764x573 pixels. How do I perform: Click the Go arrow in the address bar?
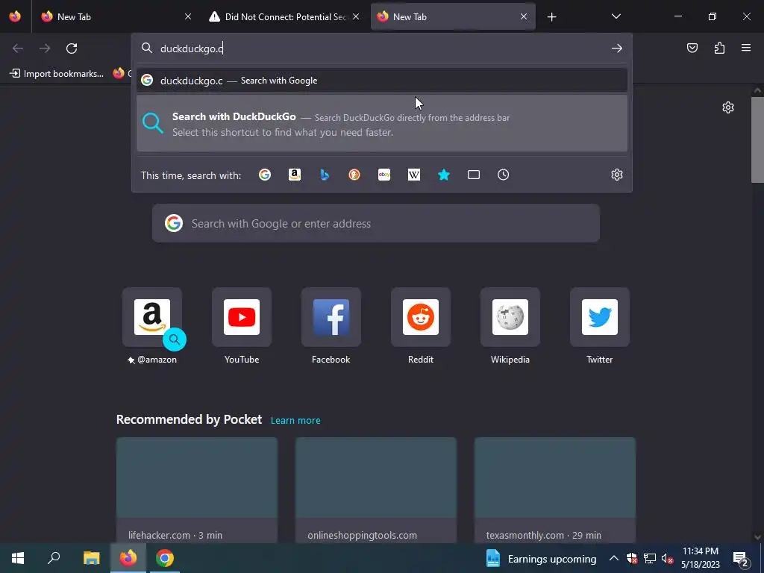coord(617,48)
